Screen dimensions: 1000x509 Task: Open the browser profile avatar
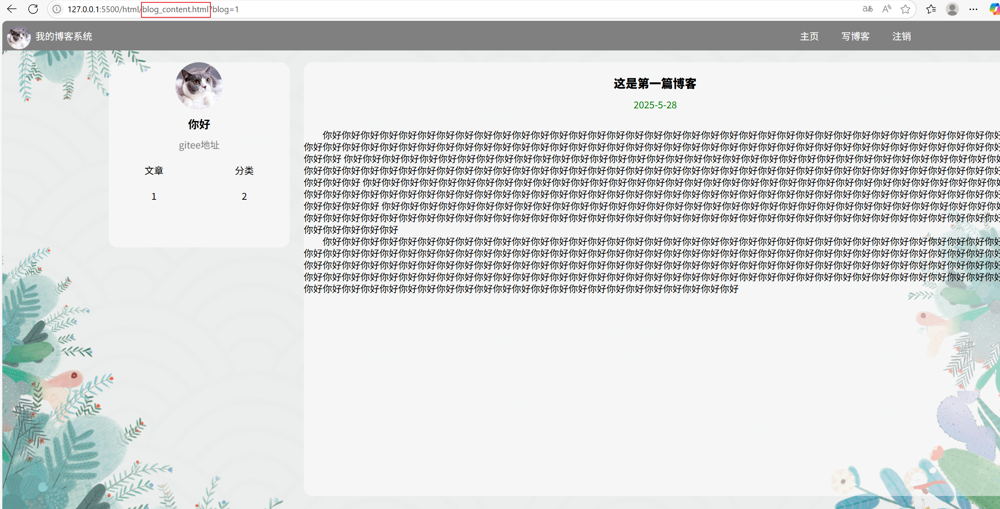(x=952, y=9)
